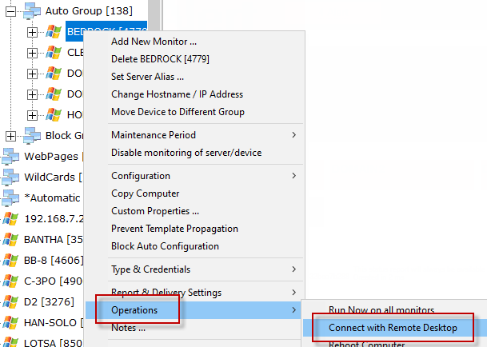Click the WebPages group icon
The height and width of the screenshot is (347, 487).
tap(10, 156)
